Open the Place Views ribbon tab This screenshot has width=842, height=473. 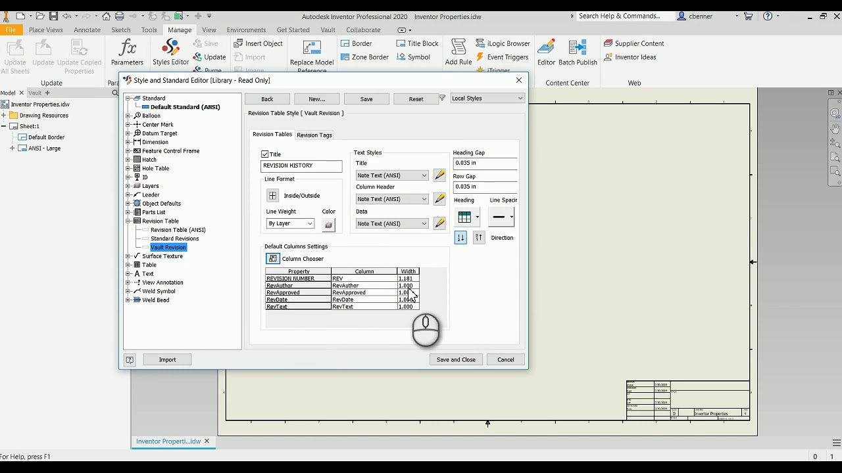(46, 30)
